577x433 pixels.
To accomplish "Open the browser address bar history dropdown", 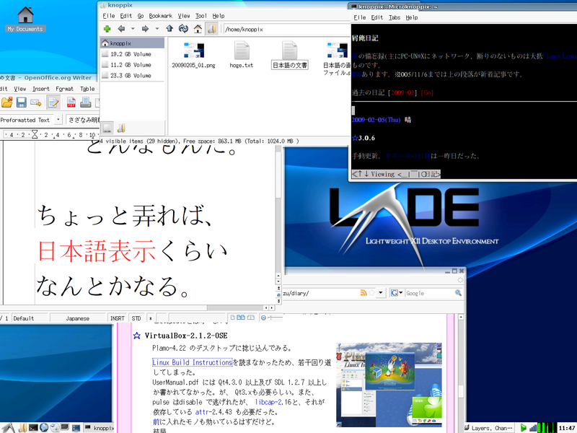I will tap(381, 293).
